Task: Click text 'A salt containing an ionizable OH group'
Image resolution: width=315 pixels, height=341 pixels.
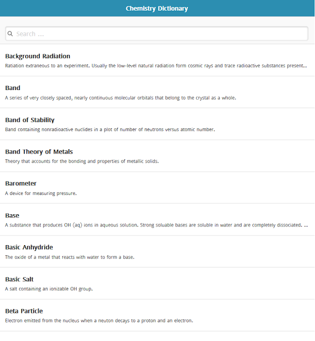Action: 49,289
